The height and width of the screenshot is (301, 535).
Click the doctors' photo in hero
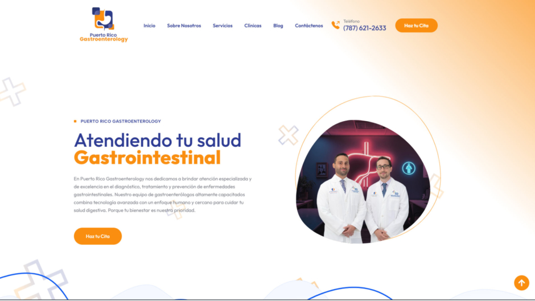363,182
